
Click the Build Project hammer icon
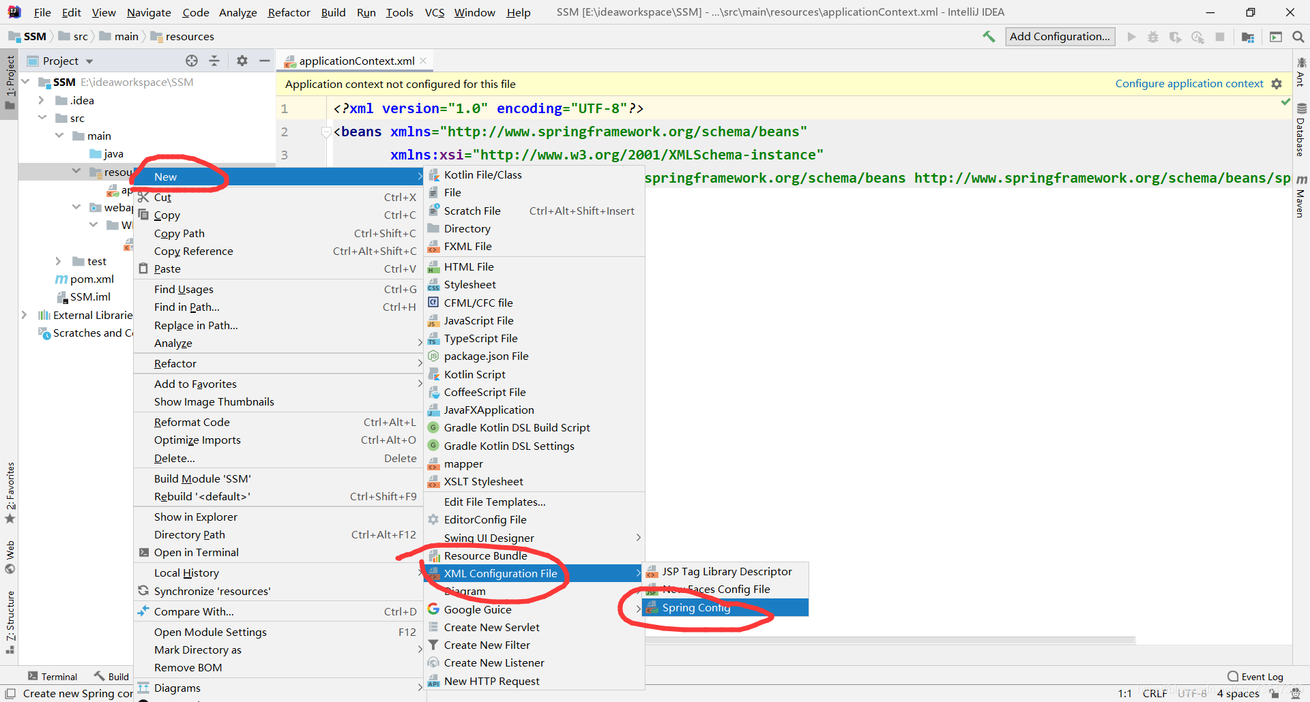[989, 37]
